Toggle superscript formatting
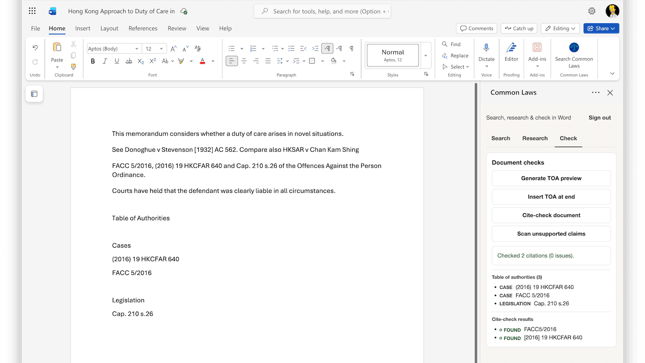This screenshot has height=363, width=645. point(153,61)
